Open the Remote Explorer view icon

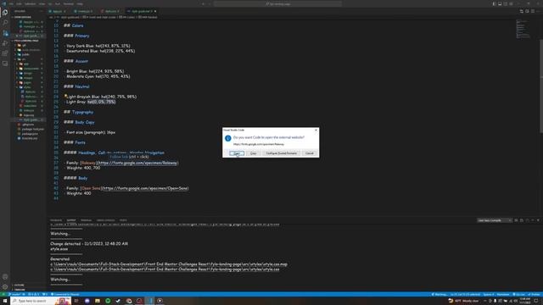coord(5,64)
